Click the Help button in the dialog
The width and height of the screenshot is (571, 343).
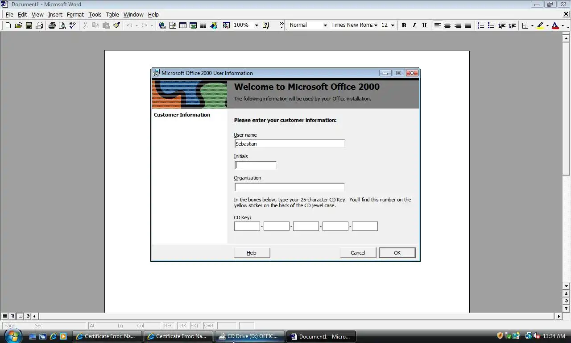pos(252,253)
